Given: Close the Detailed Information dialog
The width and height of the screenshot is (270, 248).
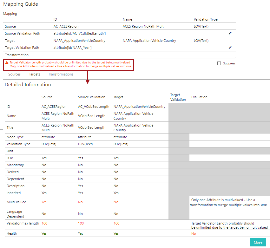Looking at the screenshot, I should tap(258, 242).
